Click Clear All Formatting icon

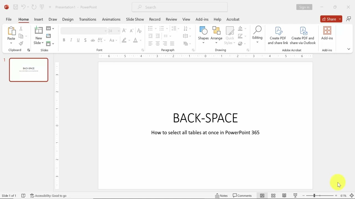click(x=139, y=31)
